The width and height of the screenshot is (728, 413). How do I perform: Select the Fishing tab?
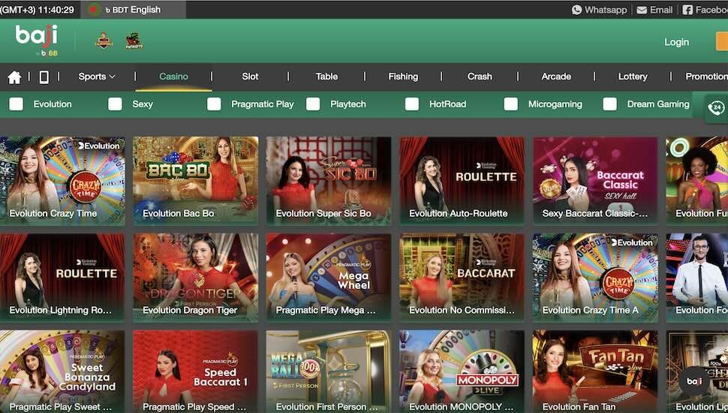403,77
